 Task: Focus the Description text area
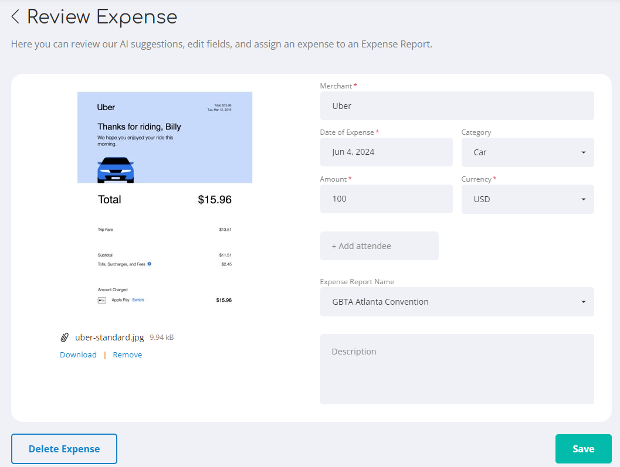click(456, 369)
